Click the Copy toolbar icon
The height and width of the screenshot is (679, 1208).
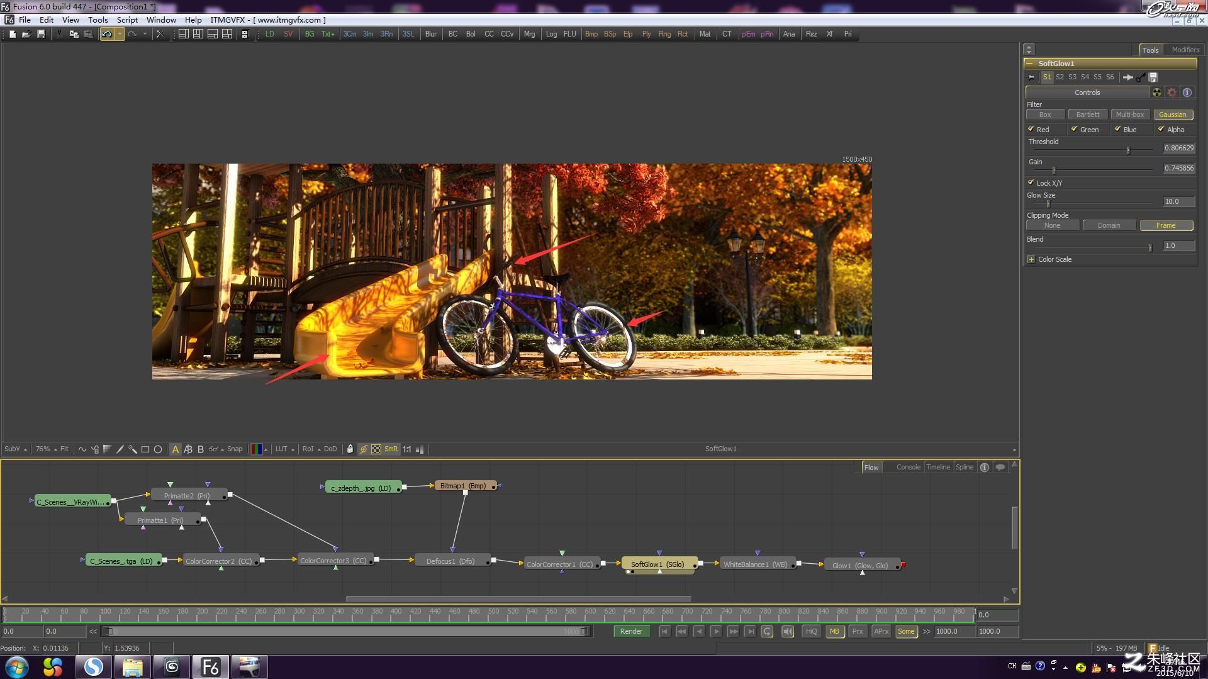click(x=74, y=34)
